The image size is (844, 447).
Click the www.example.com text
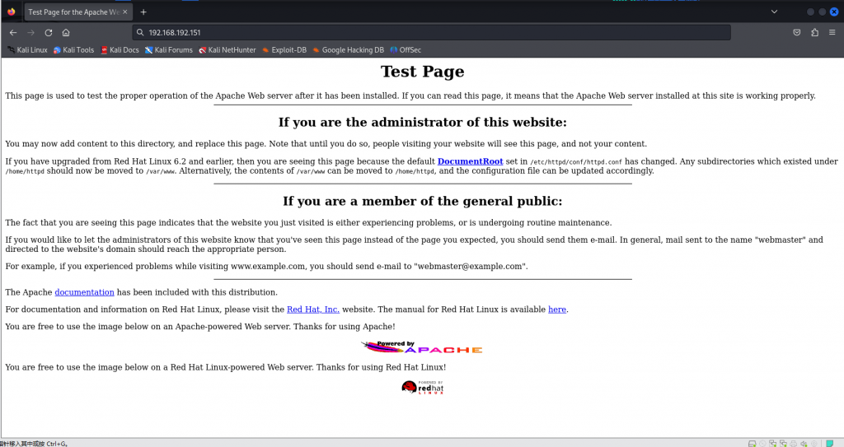tap(268, 266)
